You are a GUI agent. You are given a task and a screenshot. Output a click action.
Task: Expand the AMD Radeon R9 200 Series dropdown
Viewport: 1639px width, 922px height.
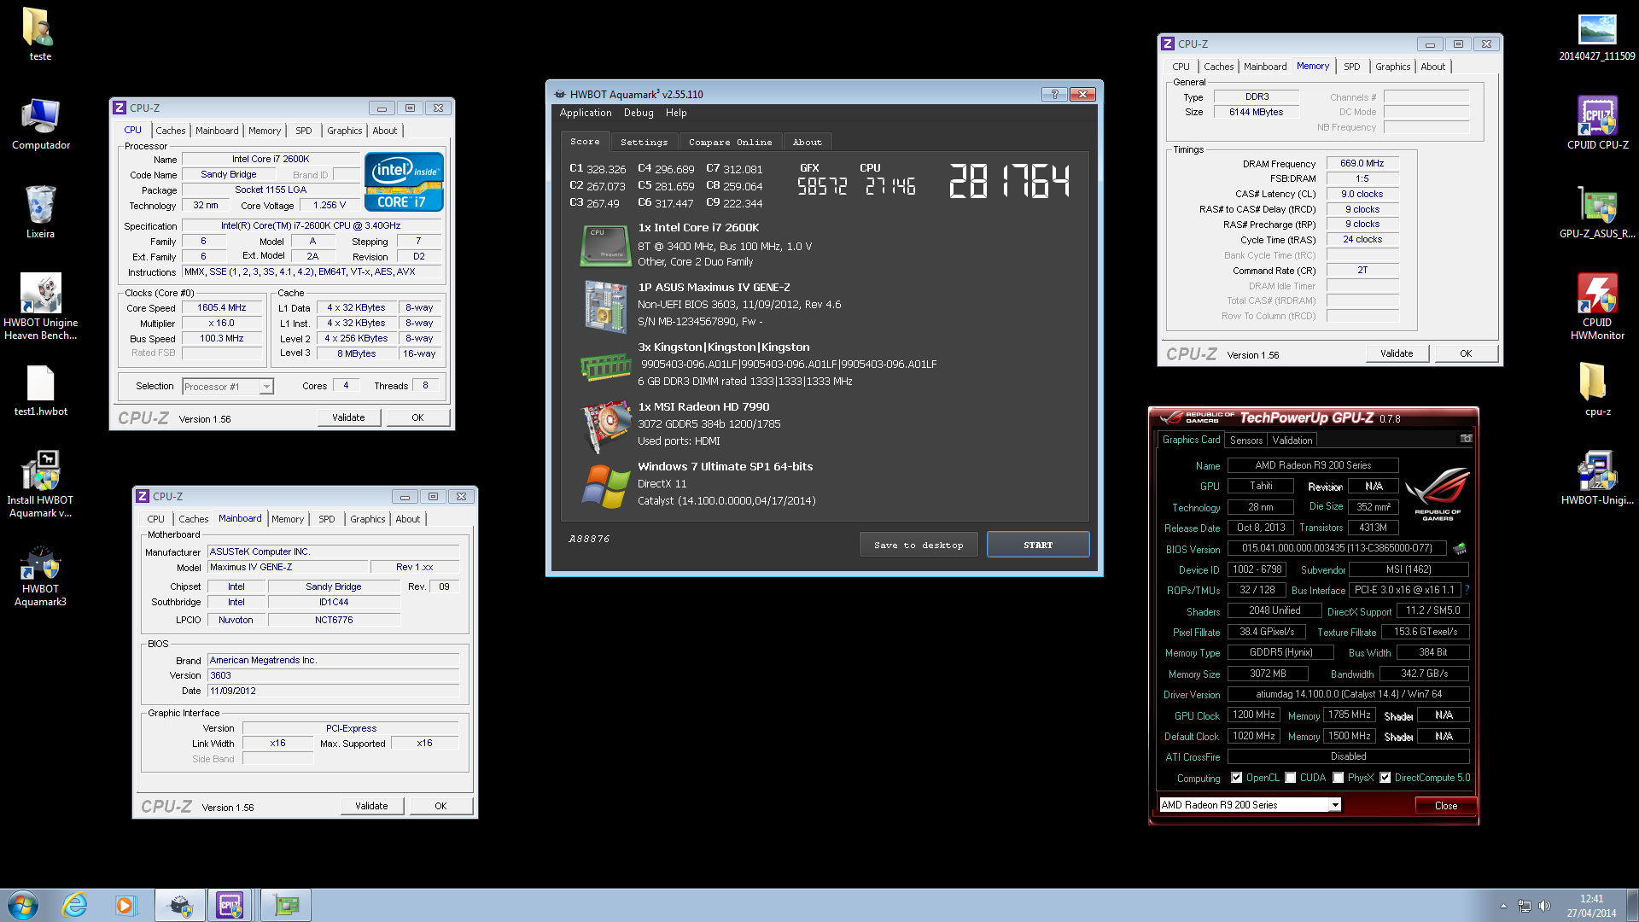click(x=1335, y=805)
